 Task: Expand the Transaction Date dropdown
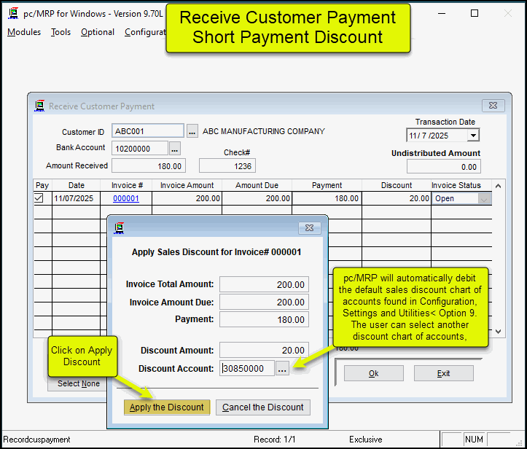click(472, 136)
